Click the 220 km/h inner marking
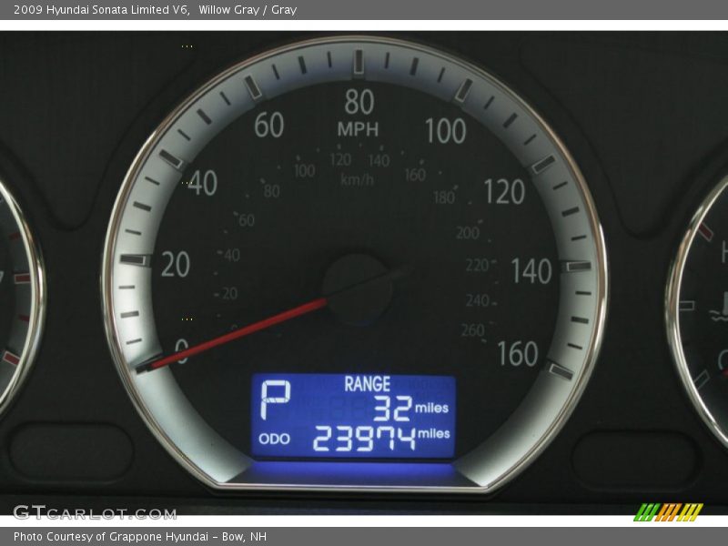The height and width of the screenshot is (546, 728). (x=477, y=265)
